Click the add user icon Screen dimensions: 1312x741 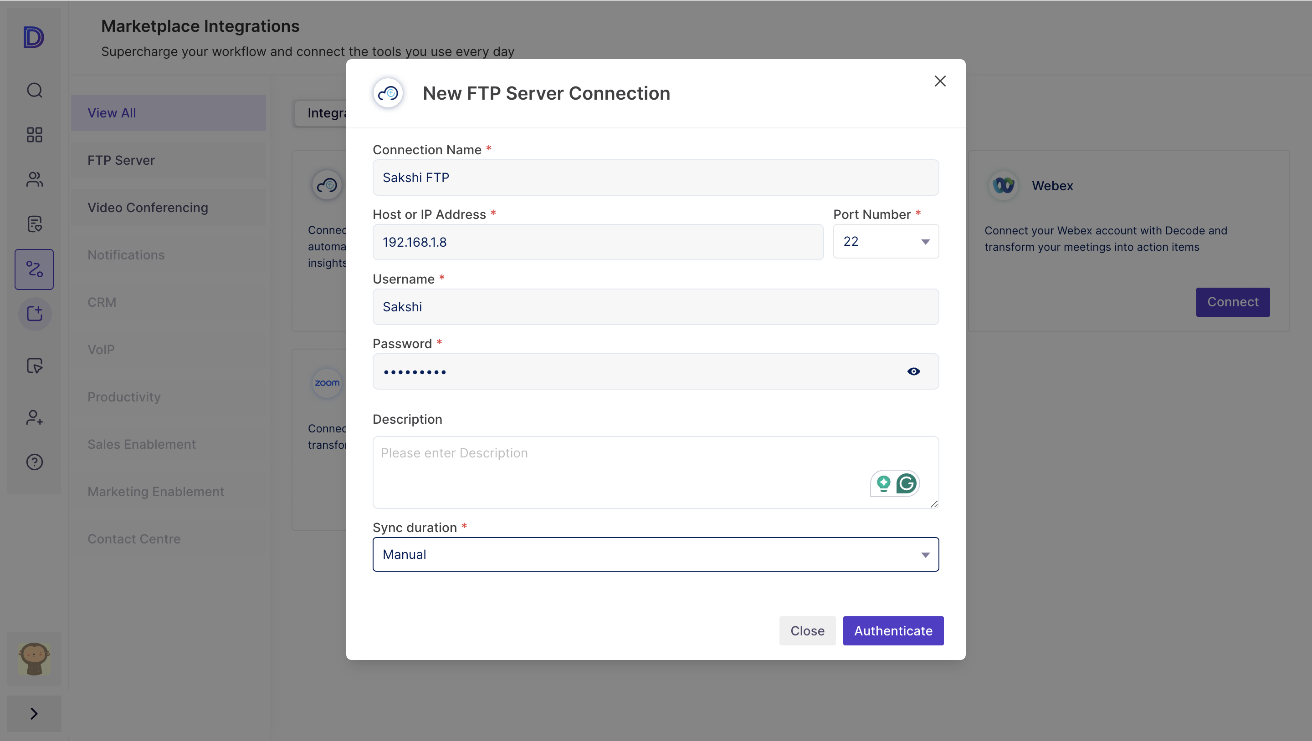[x=34, y=418]
